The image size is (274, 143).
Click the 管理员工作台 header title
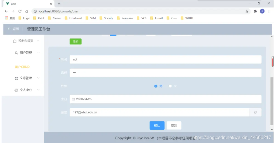39,29
